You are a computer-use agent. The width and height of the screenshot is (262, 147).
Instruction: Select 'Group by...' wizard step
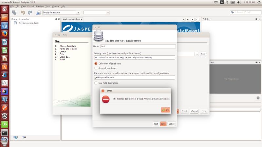pos(65,57)
